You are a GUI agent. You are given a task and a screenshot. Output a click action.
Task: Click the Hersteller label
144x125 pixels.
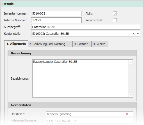pyautogui.click(x=18, y=114)
